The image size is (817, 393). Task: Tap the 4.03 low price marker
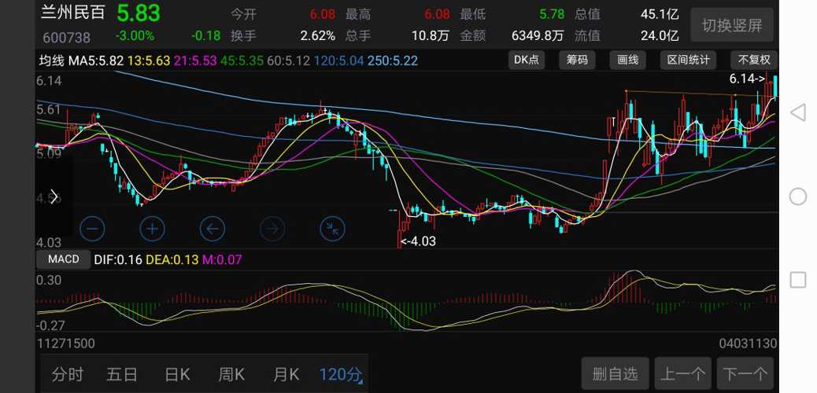click(418, 241)
